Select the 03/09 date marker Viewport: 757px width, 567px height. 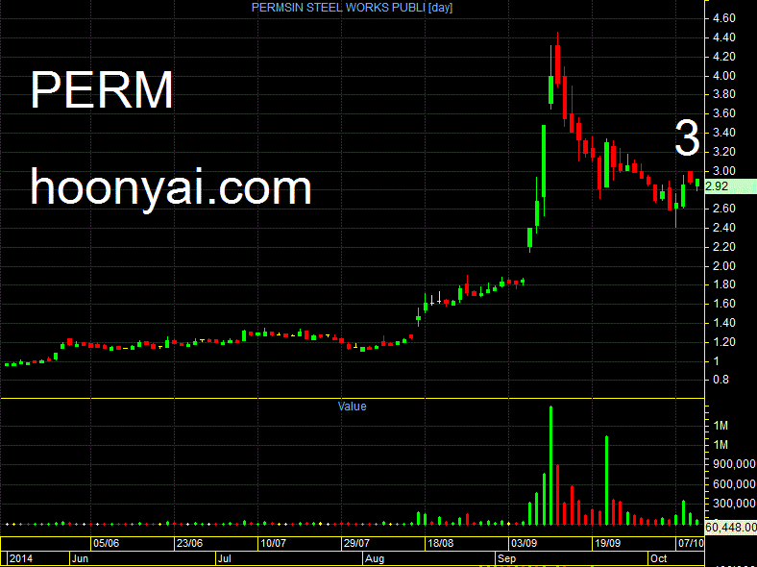[524, 543]
